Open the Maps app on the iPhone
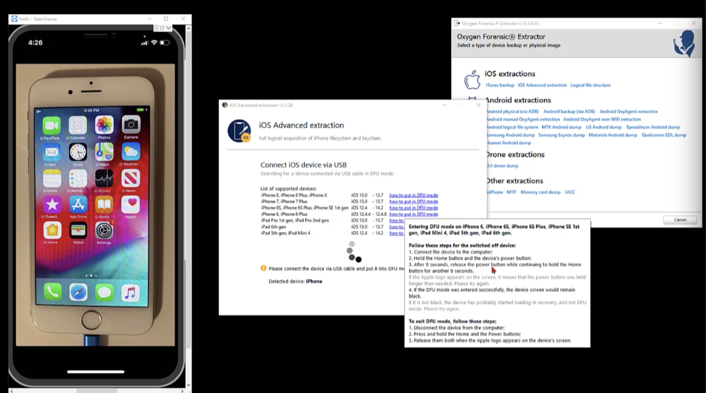 tap(104, 152)
